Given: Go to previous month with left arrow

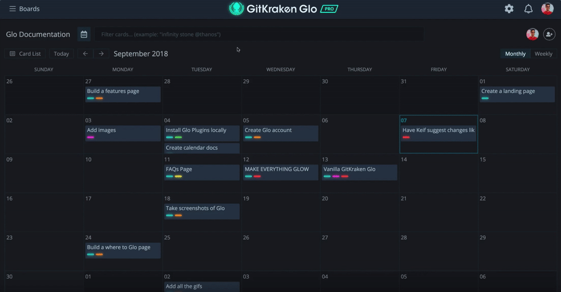Looking at the screenshot, I should [x=85, y=54].
